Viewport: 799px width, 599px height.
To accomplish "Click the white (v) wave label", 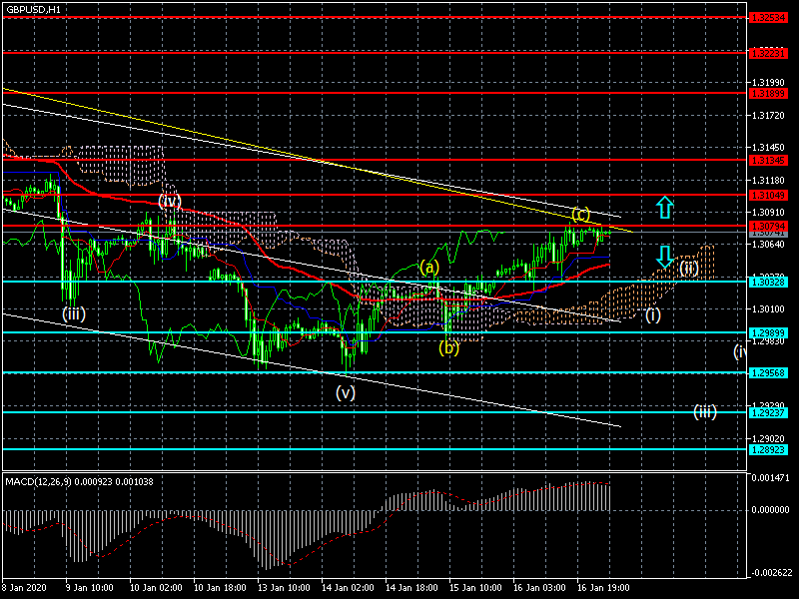I will (x=345, y=392).
